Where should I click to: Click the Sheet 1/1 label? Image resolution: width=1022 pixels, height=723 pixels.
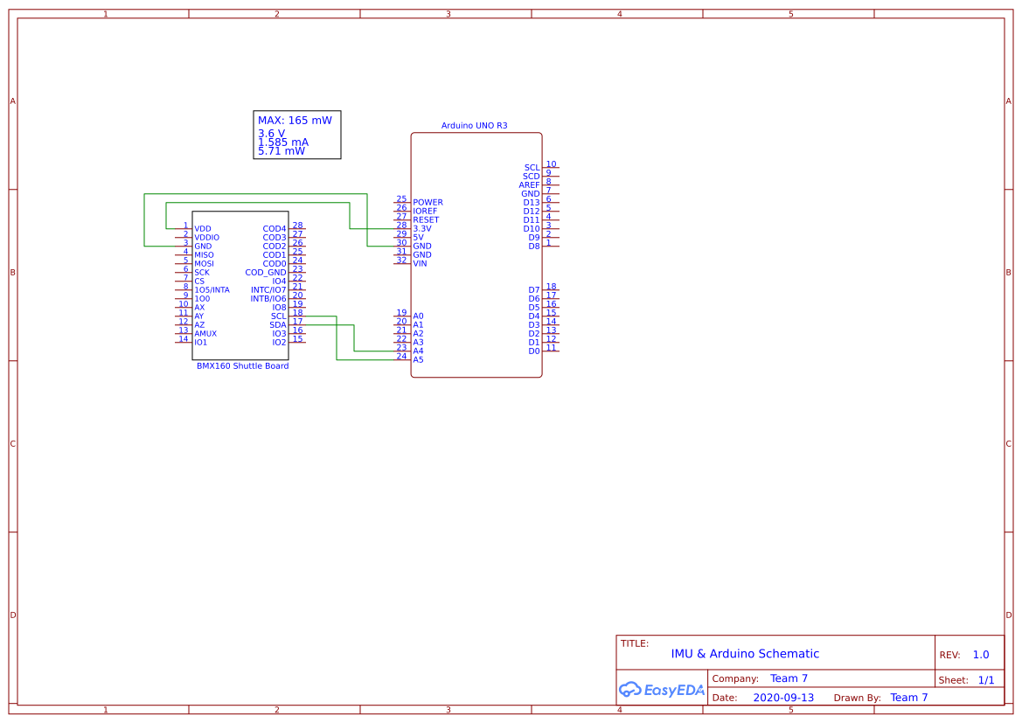coord(986,679)
